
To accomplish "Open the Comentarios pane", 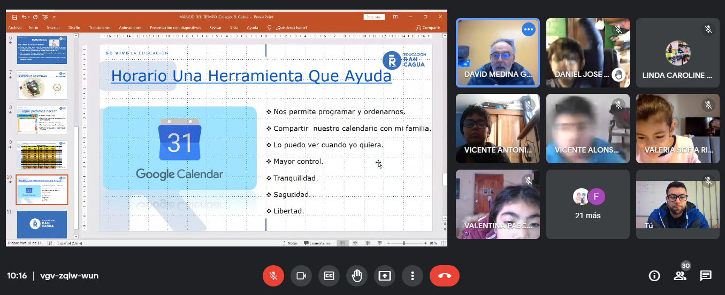I will click(x=317, y=243).
